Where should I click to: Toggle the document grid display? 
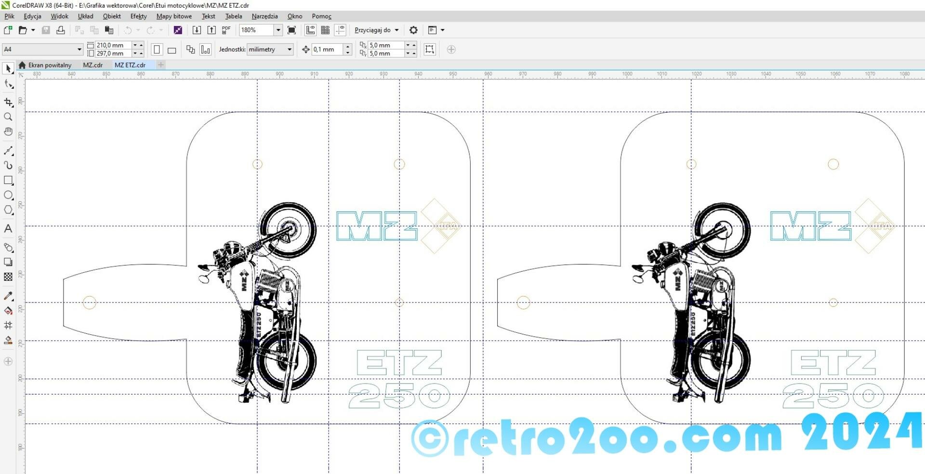[x=326, y=30]
